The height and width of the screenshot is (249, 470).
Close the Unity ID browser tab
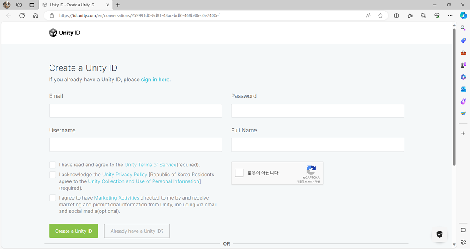[x=108, y=5]
